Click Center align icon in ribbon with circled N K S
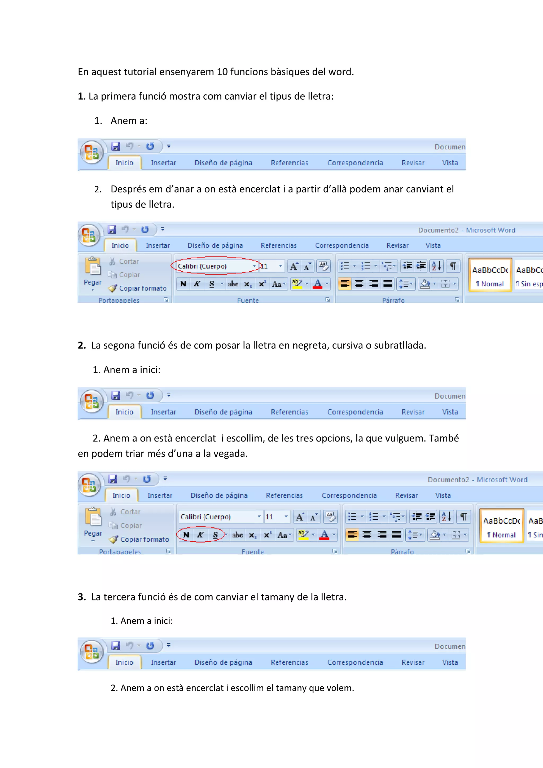 [367, 535]
